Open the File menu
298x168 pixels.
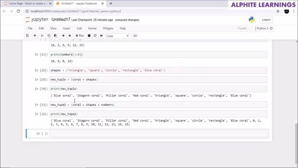(30, 28)
